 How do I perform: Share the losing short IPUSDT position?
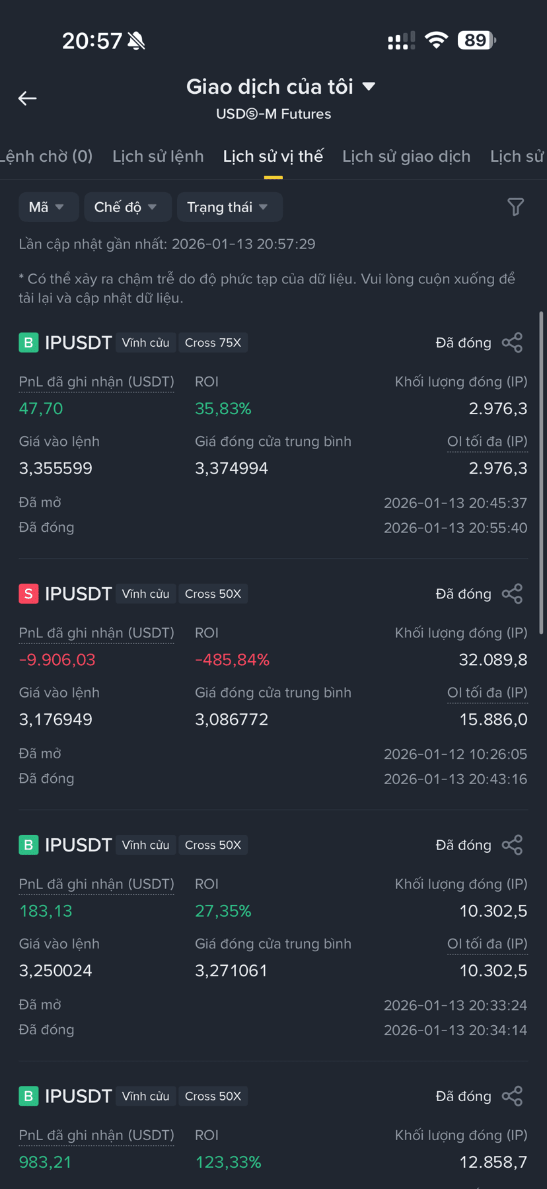tap(512, 593)
